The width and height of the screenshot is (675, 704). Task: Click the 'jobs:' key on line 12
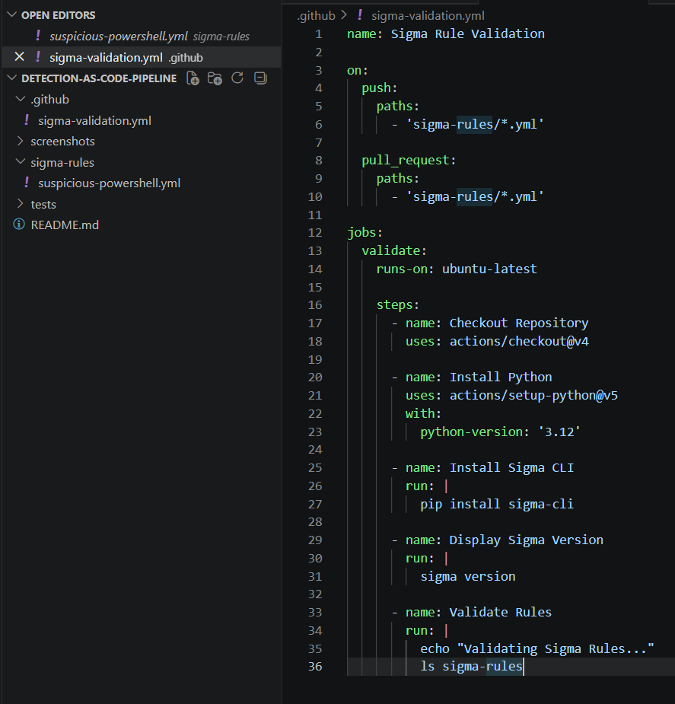[365, 233]
